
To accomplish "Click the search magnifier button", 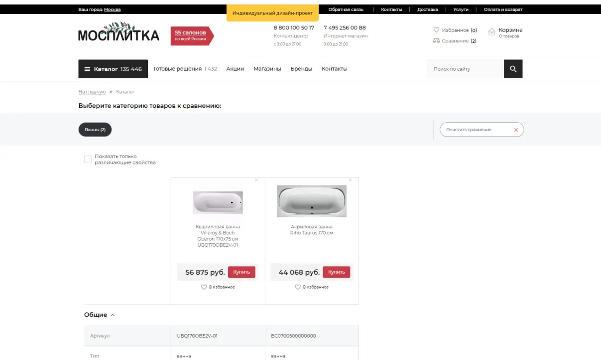I will click(x=513, y=69).
